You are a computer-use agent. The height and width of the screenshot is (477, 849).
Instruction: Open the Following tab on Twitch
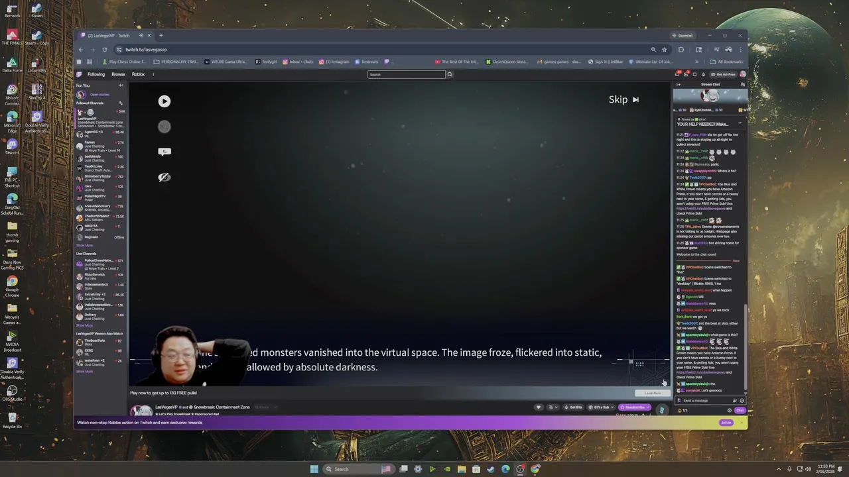96,74
